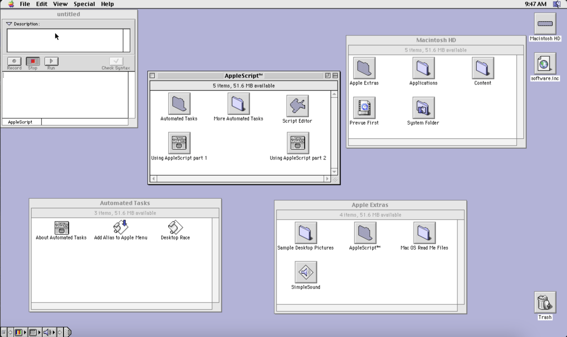This screenshot has height=337, width=567.
Task: Open the Special menu
Action: (84, 4)
